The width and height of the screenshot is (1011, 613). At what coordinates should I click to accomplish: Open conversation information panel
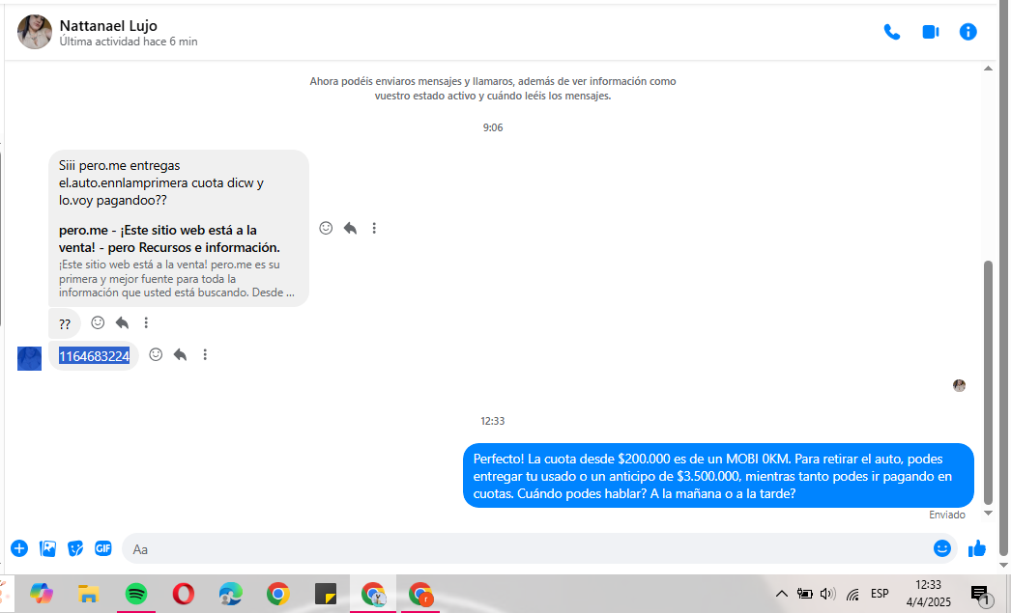(x=968, y=32)
